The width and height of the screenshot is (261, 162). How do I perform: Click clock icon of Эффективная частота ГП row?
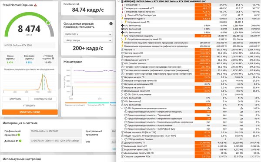(122, 60)
